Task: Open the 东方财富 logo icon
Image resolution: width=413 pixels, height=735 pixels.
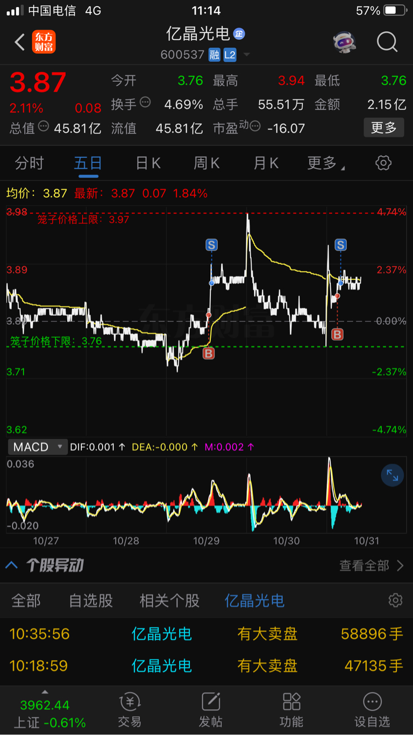Action: tap(44, 42)
